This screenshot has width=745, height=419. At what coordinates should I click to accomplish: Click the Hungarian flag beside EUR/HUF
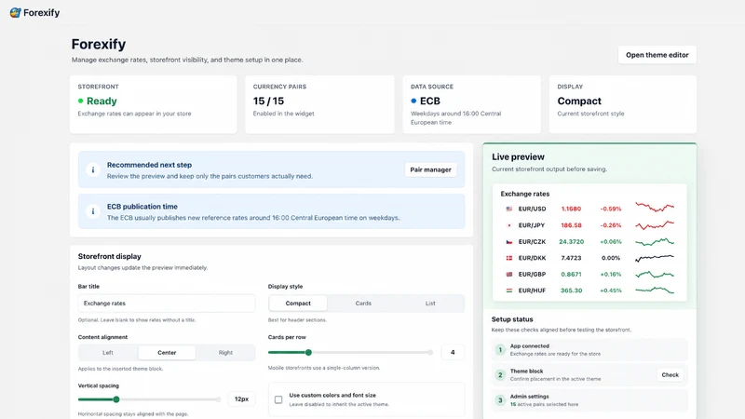509,291
